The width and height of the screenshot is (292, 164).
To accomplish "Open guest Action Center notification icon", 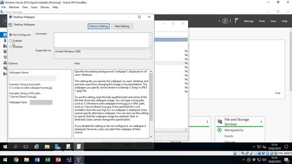I will click(286, 147).
